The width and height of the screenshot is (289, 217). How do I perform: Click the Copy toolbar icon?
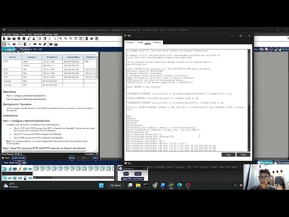[x=40, y=38]
